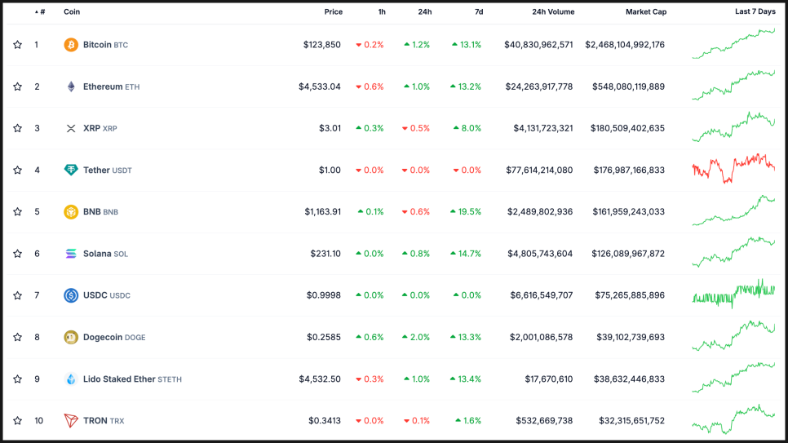Open the Lido Staked Ether coin link
This screenshot has width=788, height=443.
119,379
